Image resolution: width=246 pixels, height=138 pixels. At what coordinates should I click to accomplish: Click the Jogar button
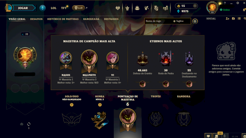pos(23,8)
